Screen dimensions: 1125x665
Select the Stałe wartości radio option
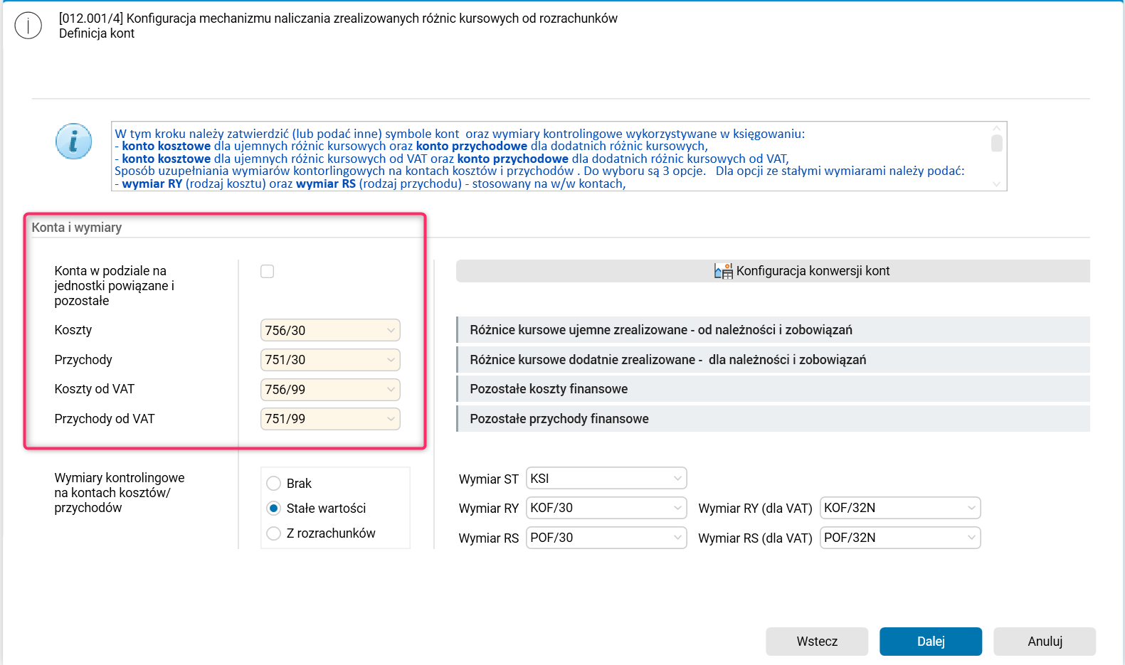pos(274,509)
